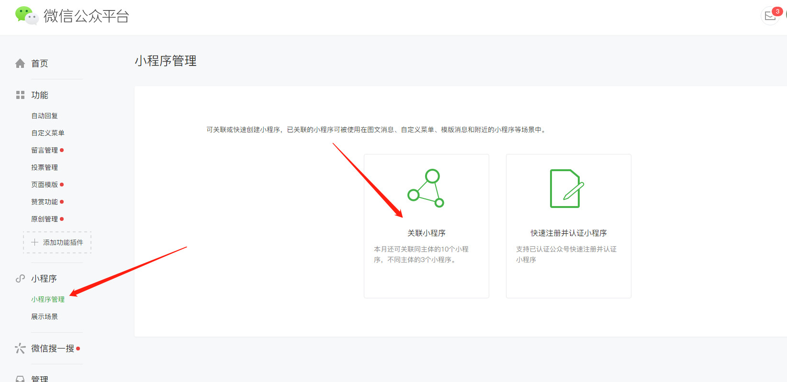Click the home icon beside 首页
Image resolution: width=787 pixels, height=382 pixels.
coord(20,64)
